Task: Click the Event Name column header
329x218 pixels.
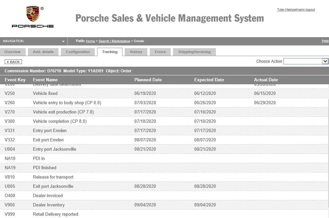Action: (45, 80)
